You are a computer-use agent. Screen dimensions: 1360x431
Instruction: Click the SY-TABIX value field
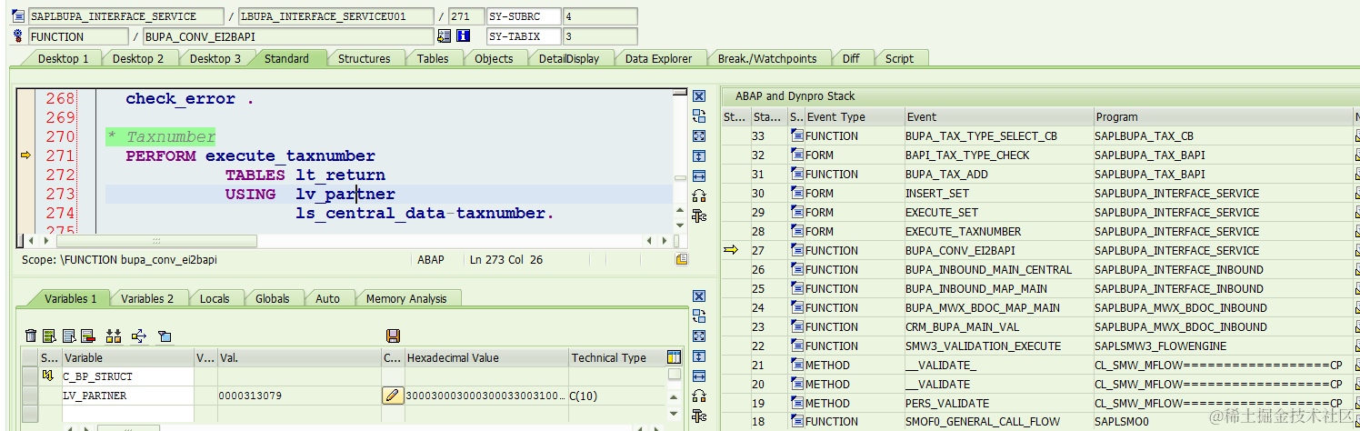pos(600,36)
